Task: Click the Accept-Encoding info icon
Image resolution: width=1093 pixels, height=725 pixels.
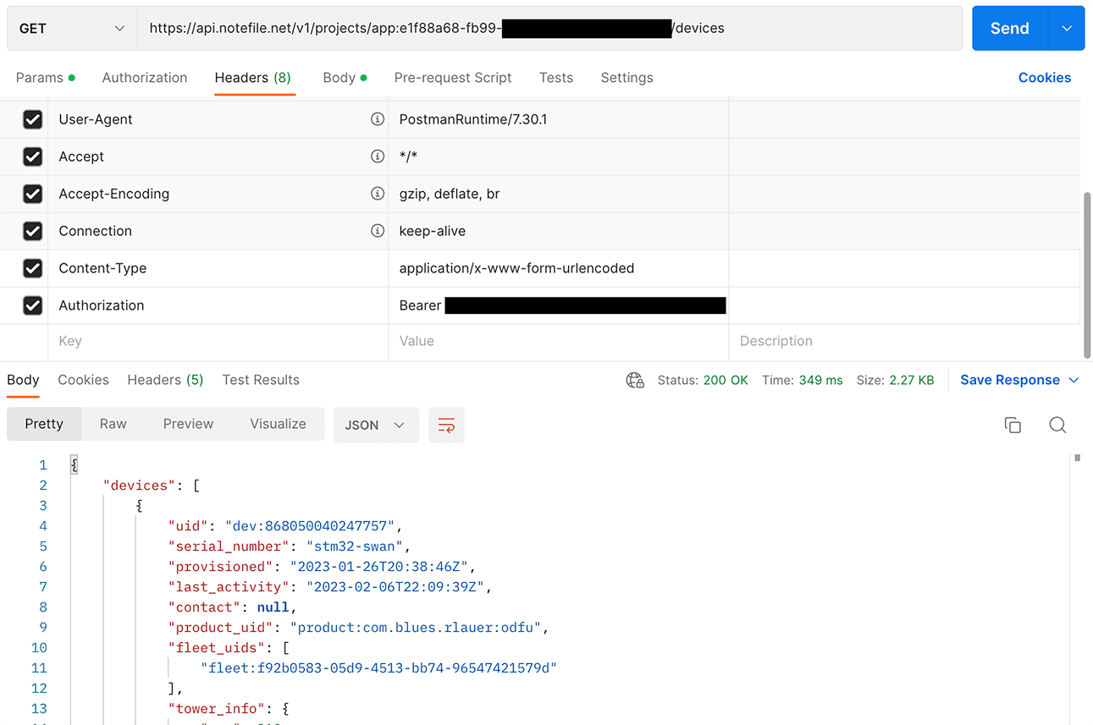Action: 378,194
